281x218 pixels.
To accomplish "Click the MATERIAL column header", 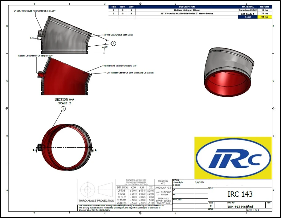I will pyautogui.click(x=248, y=7).
